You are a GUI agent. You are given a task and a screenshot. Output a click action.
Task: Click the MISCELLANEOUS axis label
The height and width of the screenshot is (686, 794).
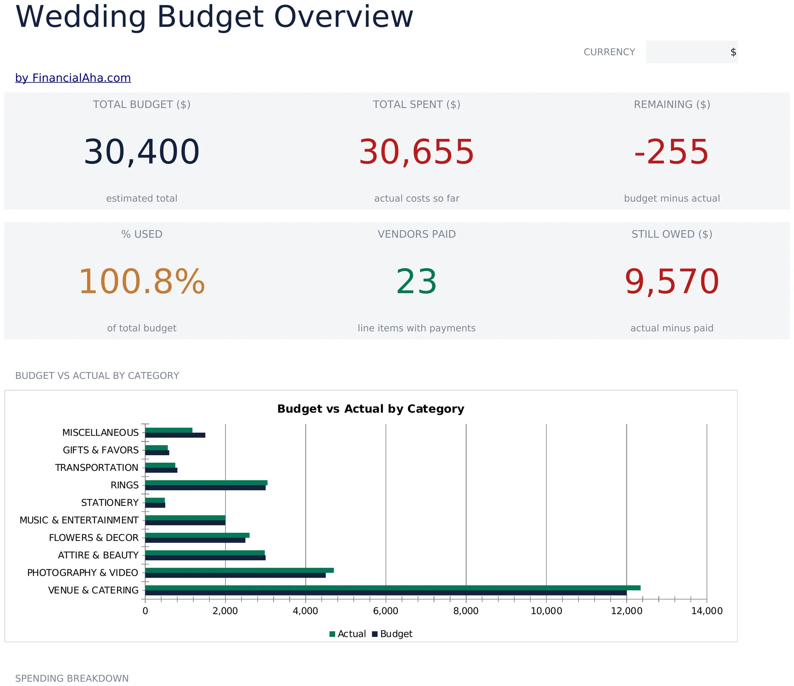[x=100, y=432]
